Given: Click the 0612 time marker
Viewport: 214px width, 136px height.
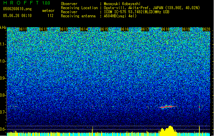Looking at the screenshot, I should (43, 29).
